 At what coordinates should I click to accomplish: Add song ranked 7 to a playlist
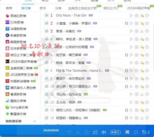(136, 63)
